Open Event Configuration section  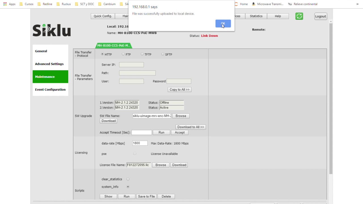(50, 89)
